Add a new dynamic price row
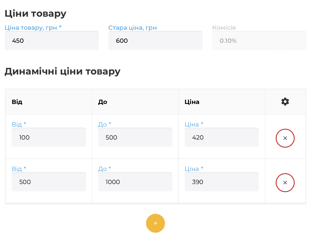Image resolution: width=316 pixels, height=238 pixels. [x=156, y=223]
